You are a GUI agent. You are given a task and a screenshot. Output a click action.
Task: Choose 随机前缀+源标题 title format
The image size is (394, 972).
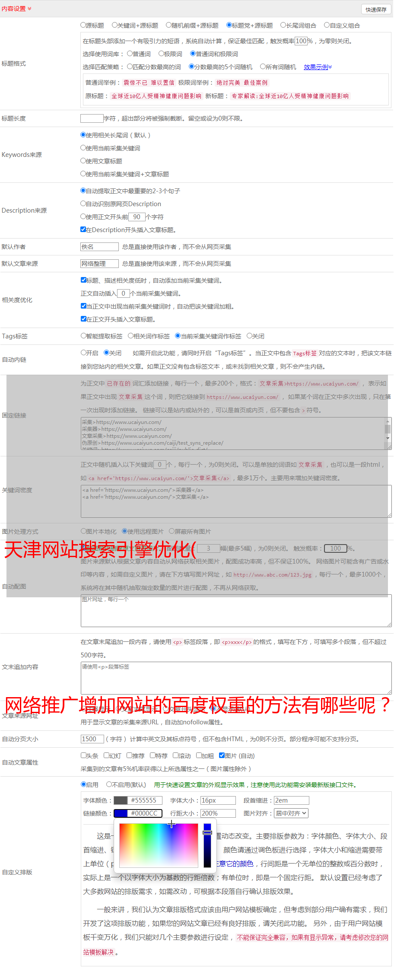pos(169,25)
